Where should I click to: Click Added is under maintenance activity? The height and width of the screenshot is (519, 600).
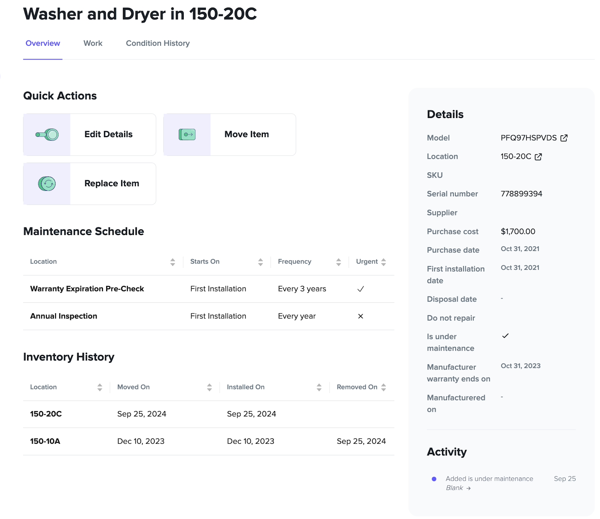click(489, 479)
